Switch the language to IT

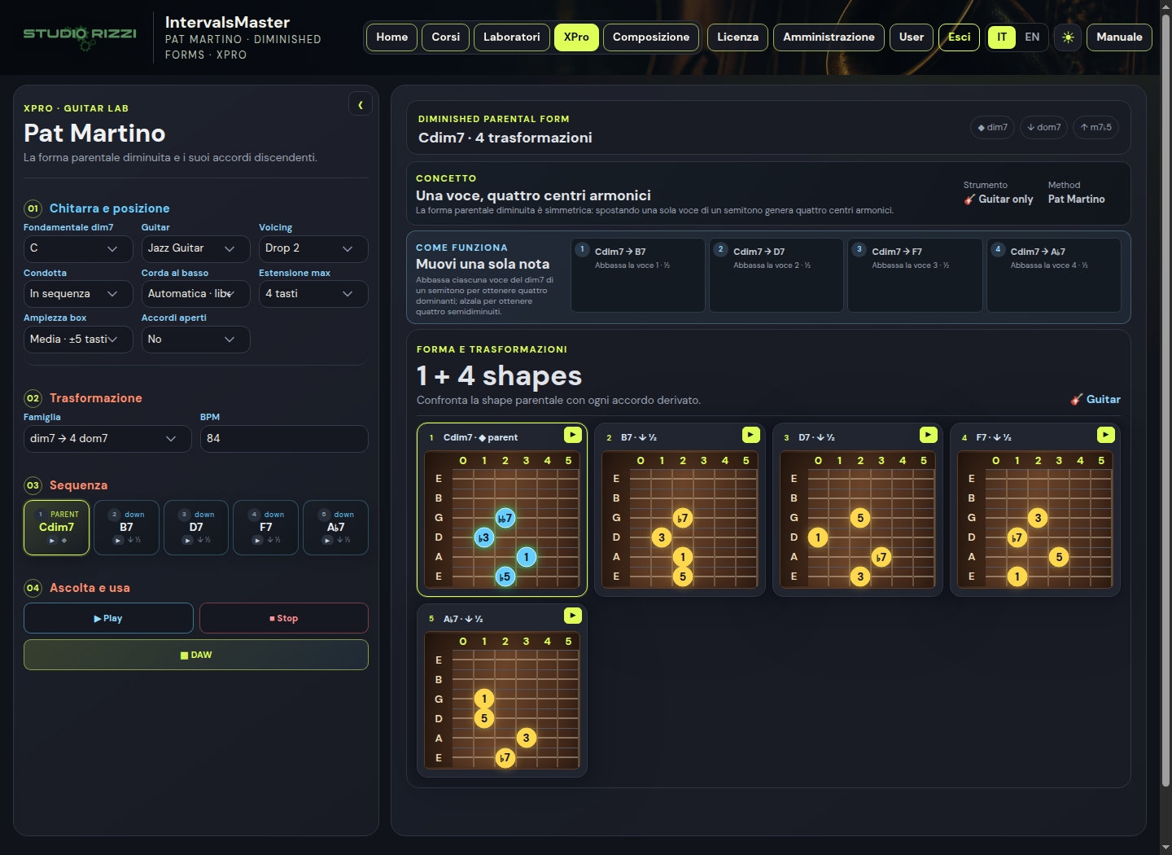[x=1002, y=37]
